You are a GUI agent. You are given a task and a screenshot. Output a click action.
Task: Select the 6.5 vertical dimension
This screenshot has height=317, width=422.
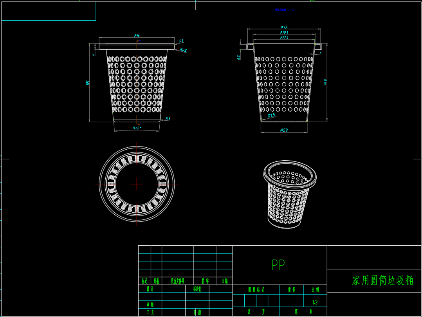[238, 58]
